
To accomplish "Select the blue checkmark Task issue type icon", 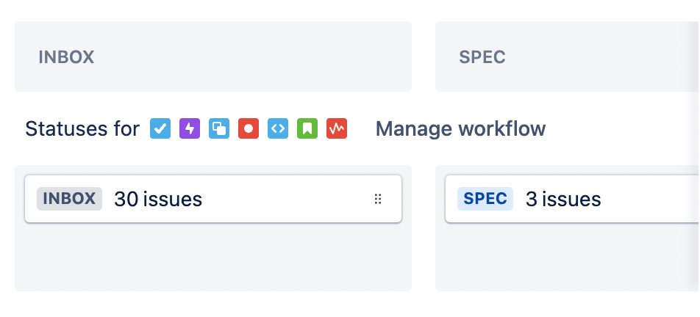I will pos(160,128).
